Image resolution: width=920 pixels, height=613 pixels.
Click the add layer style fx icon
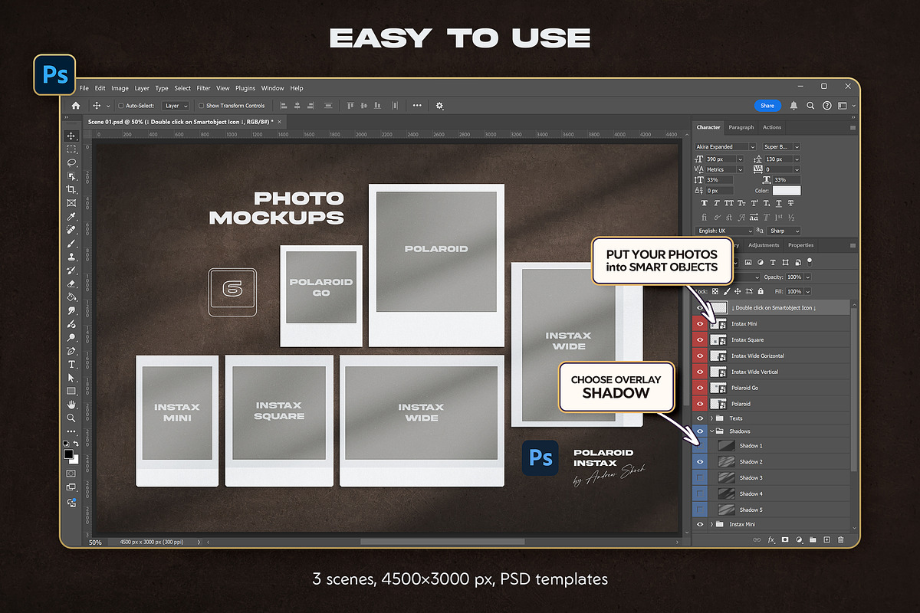click(772, 539)
